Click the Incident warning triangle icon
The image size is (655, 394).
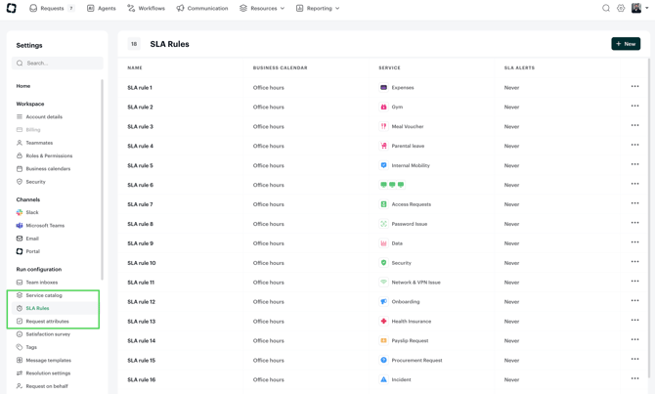point(383,379)
